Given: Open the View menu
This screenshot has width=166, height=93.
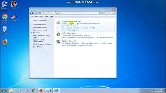Looking at the screenshot, I should coord(41,17).
